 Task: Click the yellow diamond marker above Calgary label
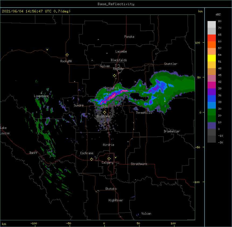pyautogui.click(x=109, y=159)
